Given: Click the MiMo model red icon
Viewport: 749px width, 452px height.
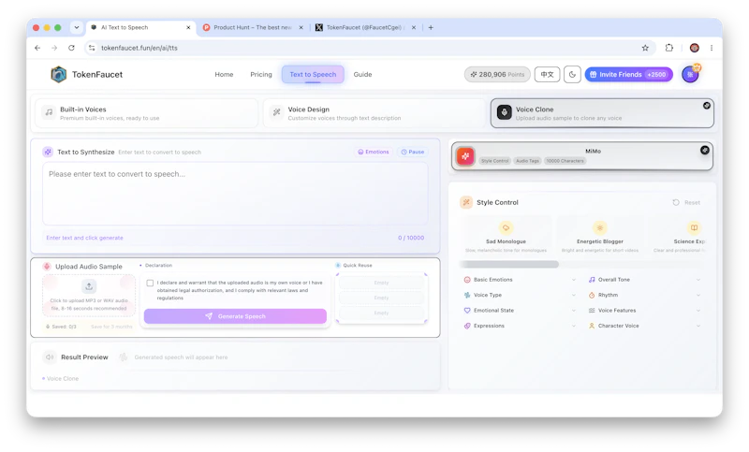Looking at the screenshot, I should 465,156.
